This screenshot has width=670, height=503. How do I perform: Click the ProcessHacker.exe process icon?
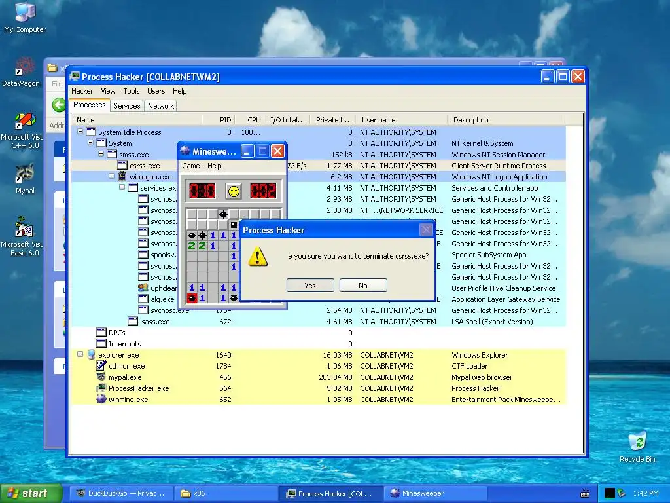[x=101, y=388]
